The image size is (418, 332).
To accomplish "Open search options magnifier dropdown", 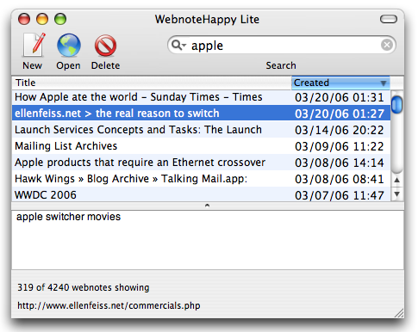I will [178, 45].
